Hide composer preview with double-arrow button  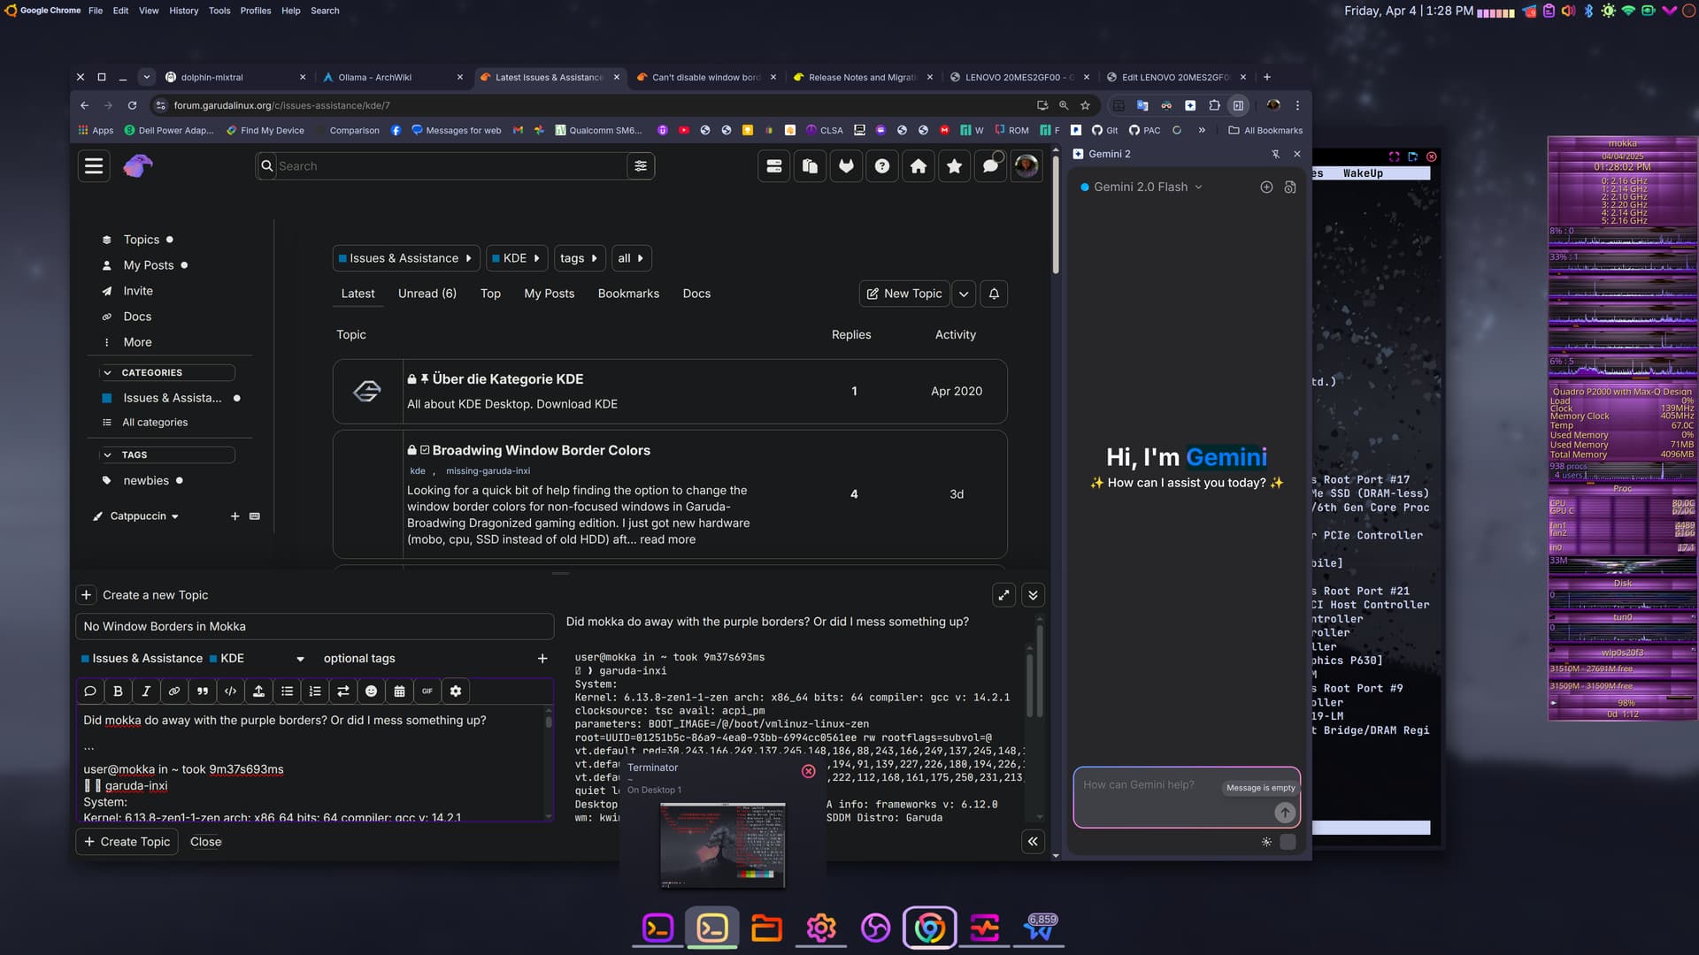(x=1033, y=842)
